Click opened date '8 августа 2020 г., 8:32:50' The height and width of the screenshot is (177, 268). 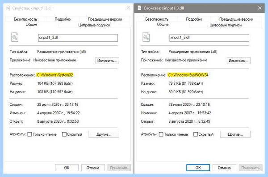58,121
